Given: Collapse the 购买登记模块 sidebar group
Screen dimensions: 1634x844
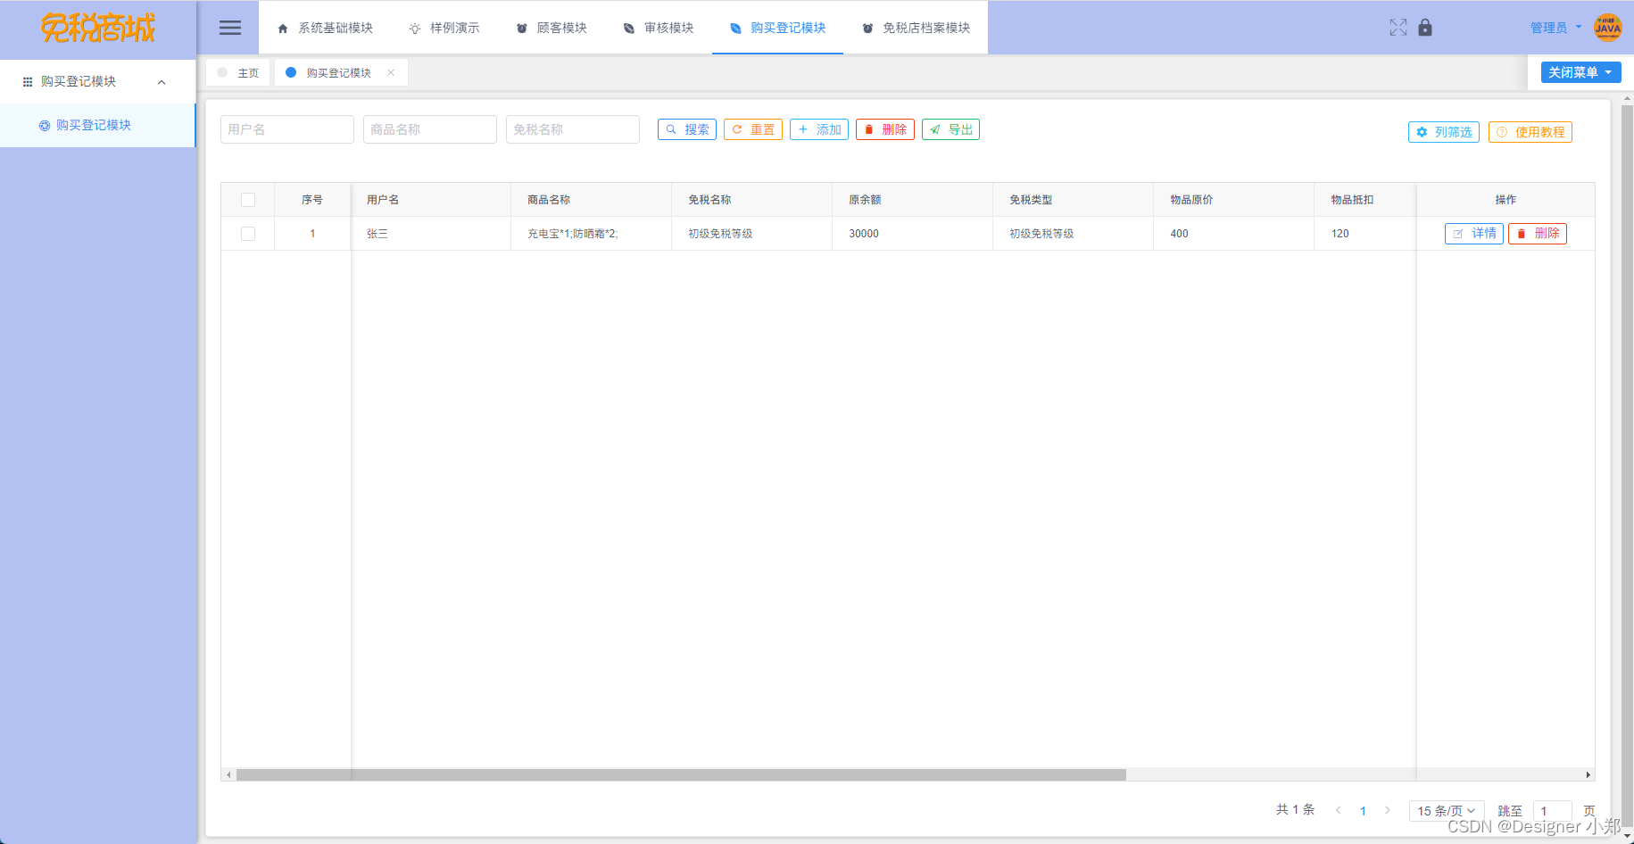Looking at the screenshot, I should pos(98,81).
